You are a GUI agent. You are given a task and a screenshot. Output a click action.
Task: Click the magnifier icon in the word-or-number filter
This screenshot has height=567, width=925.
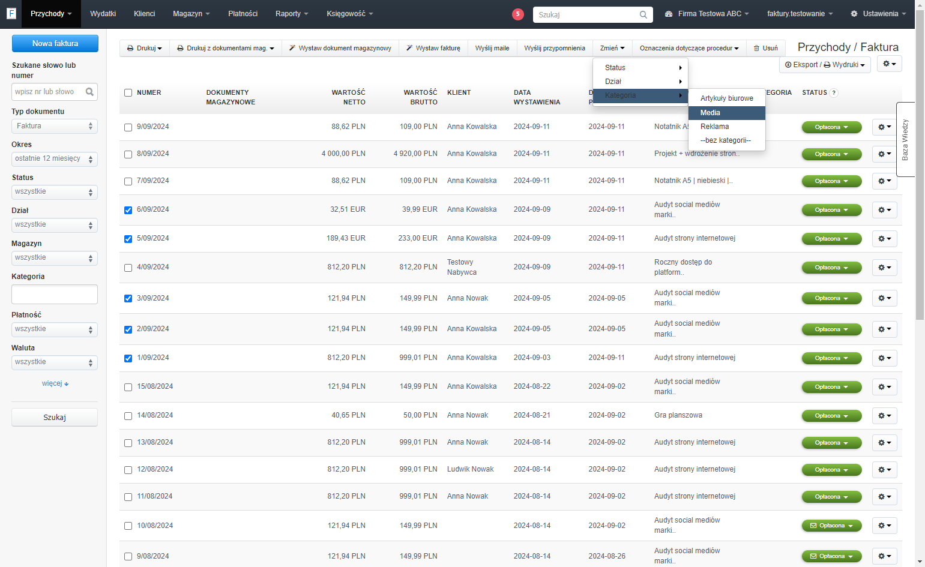coord(89,92)
